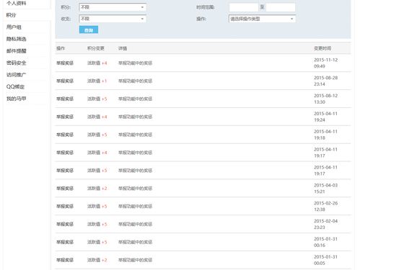Image resolution: width=404 pixels, height=270 pixels.
Task: Select the 2015-04-03 15:21 time cell
Action: (325, 189)
